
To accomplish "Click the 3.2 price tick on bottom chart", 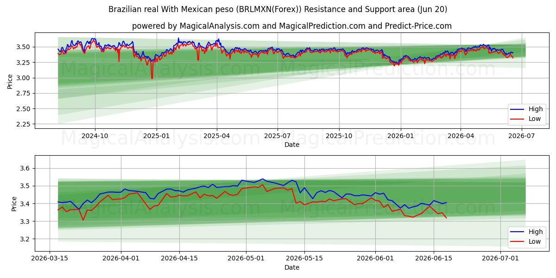I will click(x=26, y=240).
